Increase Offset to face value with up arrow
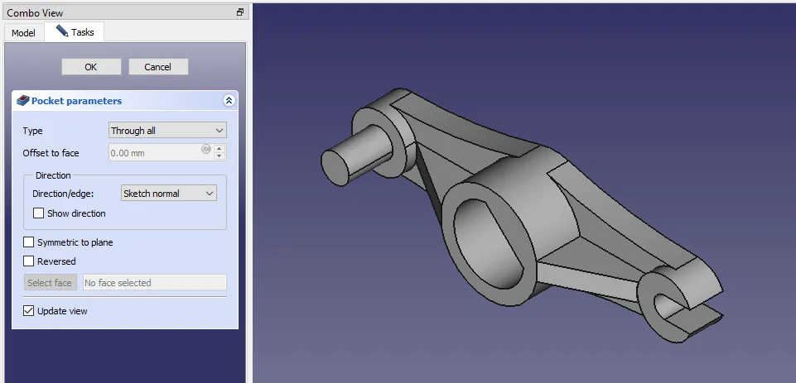796x383 pixels. pyautogui.click(x=220, y=149)
